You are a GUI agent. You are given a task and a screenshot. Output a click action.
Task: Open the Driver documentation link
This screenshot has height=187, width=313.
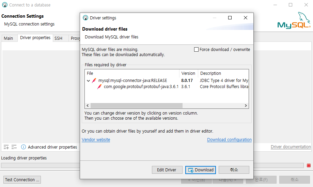click(x=291, y=147)
